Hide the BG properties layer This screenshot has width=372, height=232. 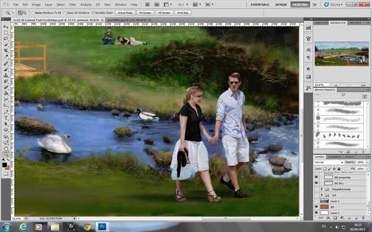pyautogui.click(x=316, y=177)
